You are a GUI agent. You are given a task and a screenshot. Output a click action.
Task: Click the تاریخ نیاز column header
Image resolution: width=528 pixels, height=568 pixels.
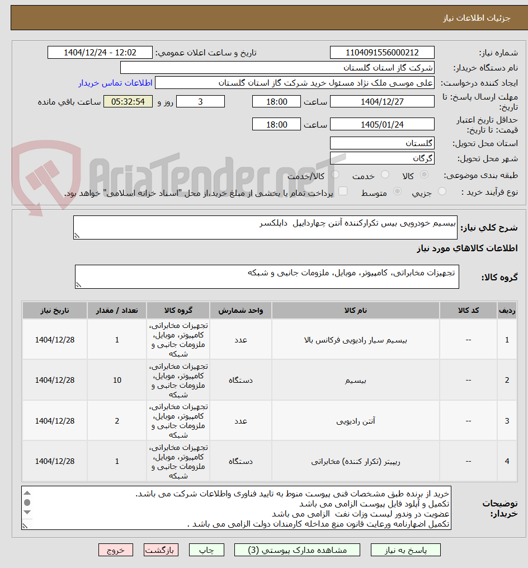[x=55, y=311]
